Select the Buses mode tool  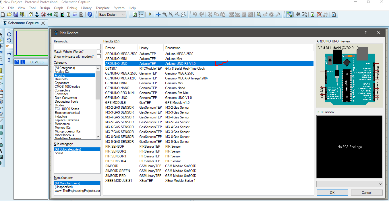coord(2,64)
